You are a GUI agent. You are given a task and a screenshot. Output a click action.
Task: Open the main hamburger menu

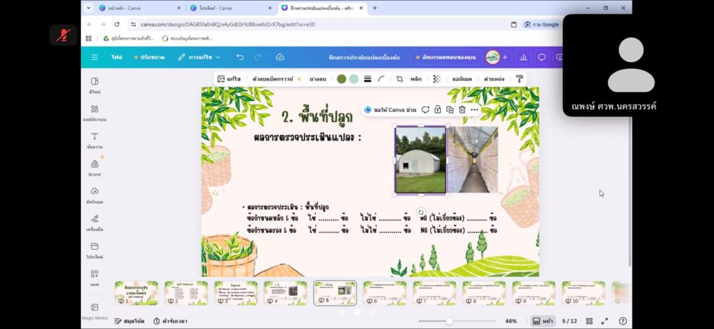(x=94, y=57)
